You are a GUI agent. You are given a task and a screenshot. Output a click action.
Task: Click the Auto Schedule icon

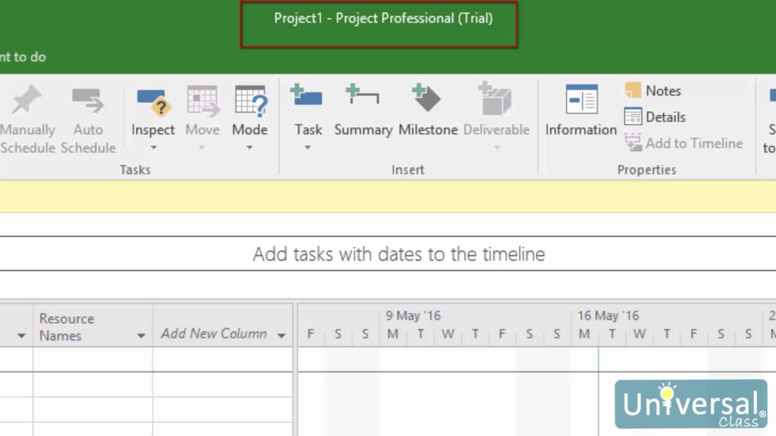click(88, 99)
